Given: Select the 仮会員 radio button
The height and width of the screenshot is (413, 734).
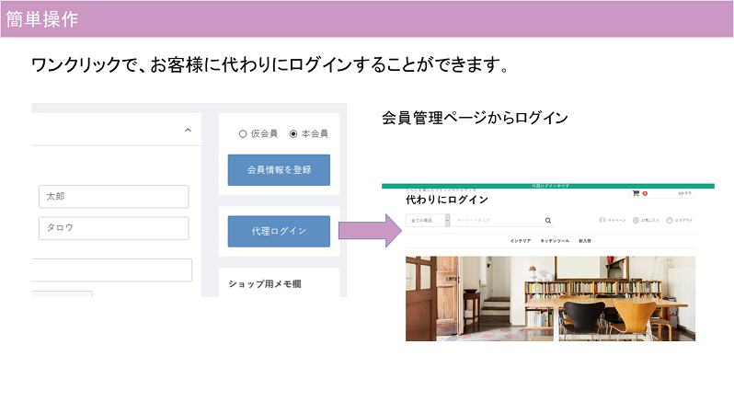Looking at the screenshot, I should [243, 134].
